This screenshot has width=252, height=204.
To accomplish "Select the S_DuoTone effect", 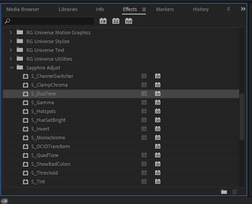I will (44, 94).
